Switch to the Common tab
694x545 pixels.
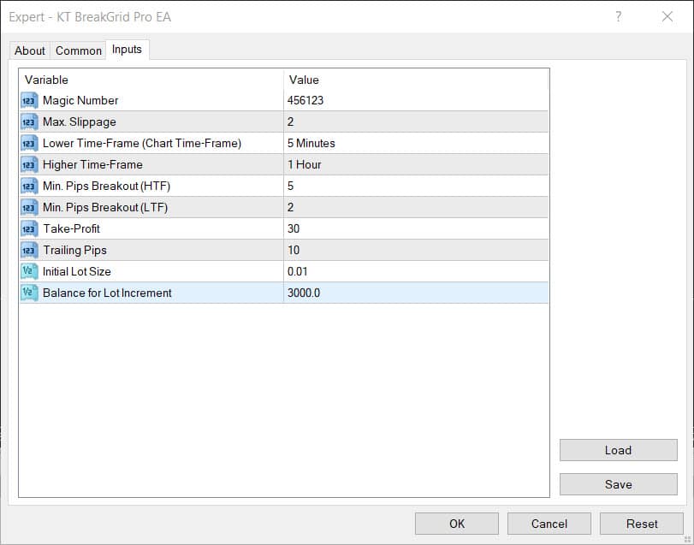pos(79,50)
